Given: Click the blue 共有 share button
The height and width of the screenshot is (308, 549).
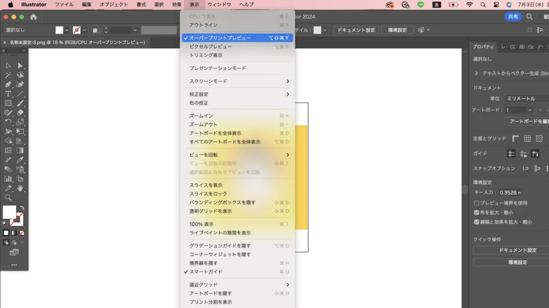Looking at the screenshot, I should click(x=513, y=17).
